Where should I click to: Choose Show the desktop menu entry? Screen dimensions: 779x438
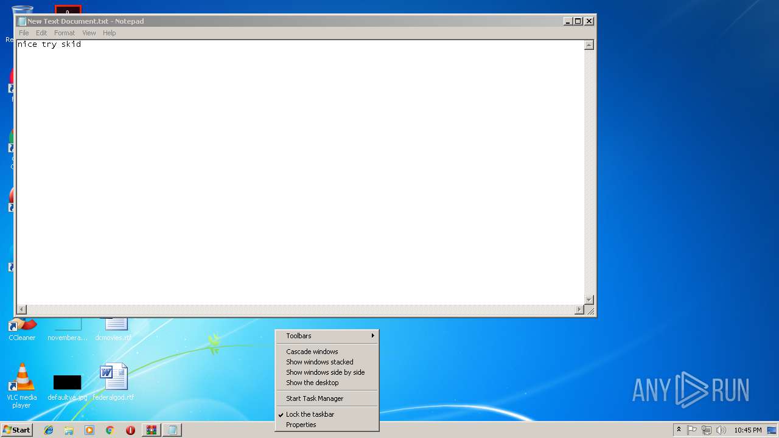click(x=327, y=383)
